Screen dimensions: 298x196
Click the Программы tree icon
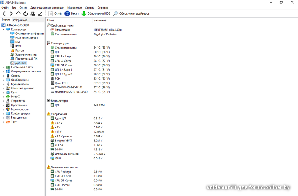(8, 105)
